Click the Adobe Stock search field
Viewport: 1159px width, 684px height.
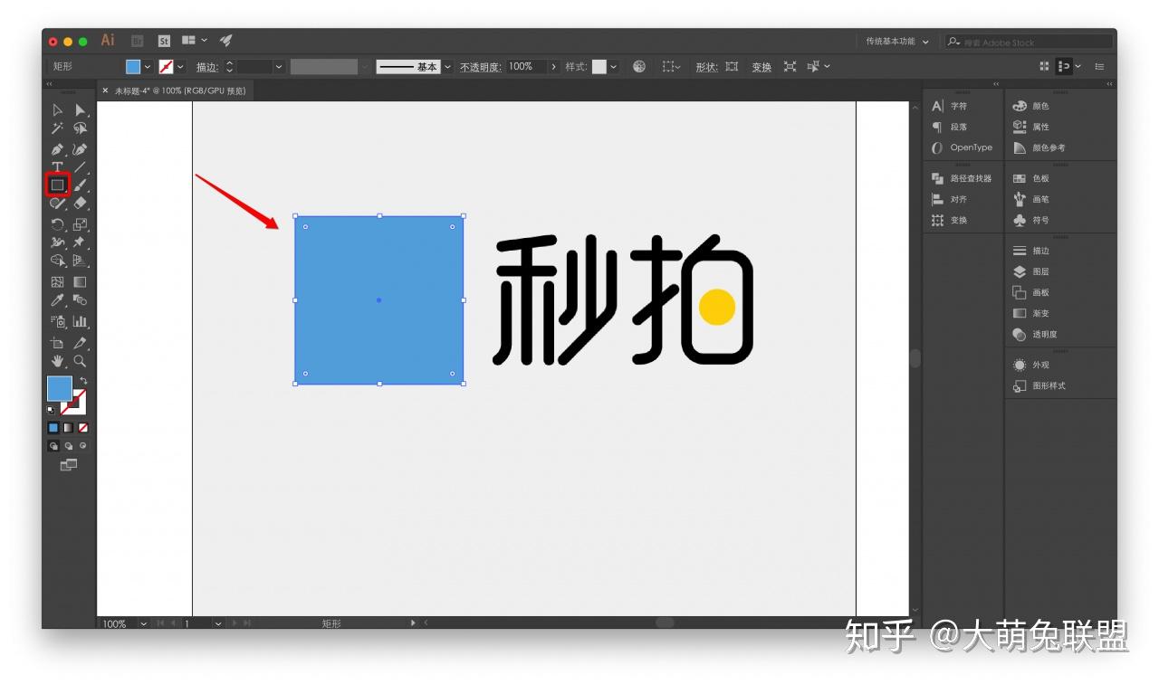point(1030,42)
